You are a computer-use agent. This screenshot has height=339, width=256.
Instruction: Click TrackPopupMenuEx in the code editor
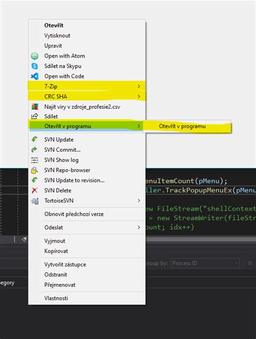click(199, 190)
